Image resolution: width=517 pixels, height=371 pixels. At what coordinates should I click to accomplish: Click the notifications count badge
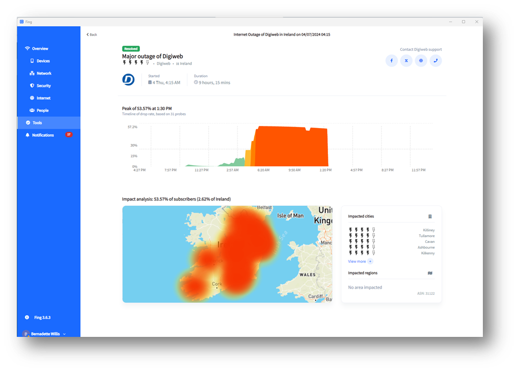(x=68, y=135)
